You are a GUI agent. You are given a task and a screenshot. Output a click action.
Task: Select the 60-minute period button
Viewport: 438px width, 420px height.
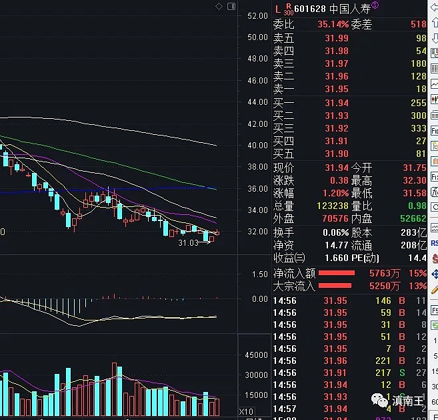tap(435, 402)
